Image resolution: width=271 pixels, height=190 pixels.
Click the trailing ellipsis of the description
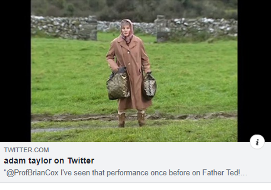coord(244,173)
